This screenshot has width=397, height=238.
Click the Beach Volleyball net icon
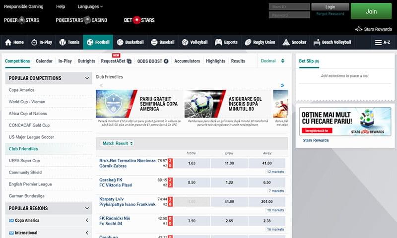(x=317, y=43)
